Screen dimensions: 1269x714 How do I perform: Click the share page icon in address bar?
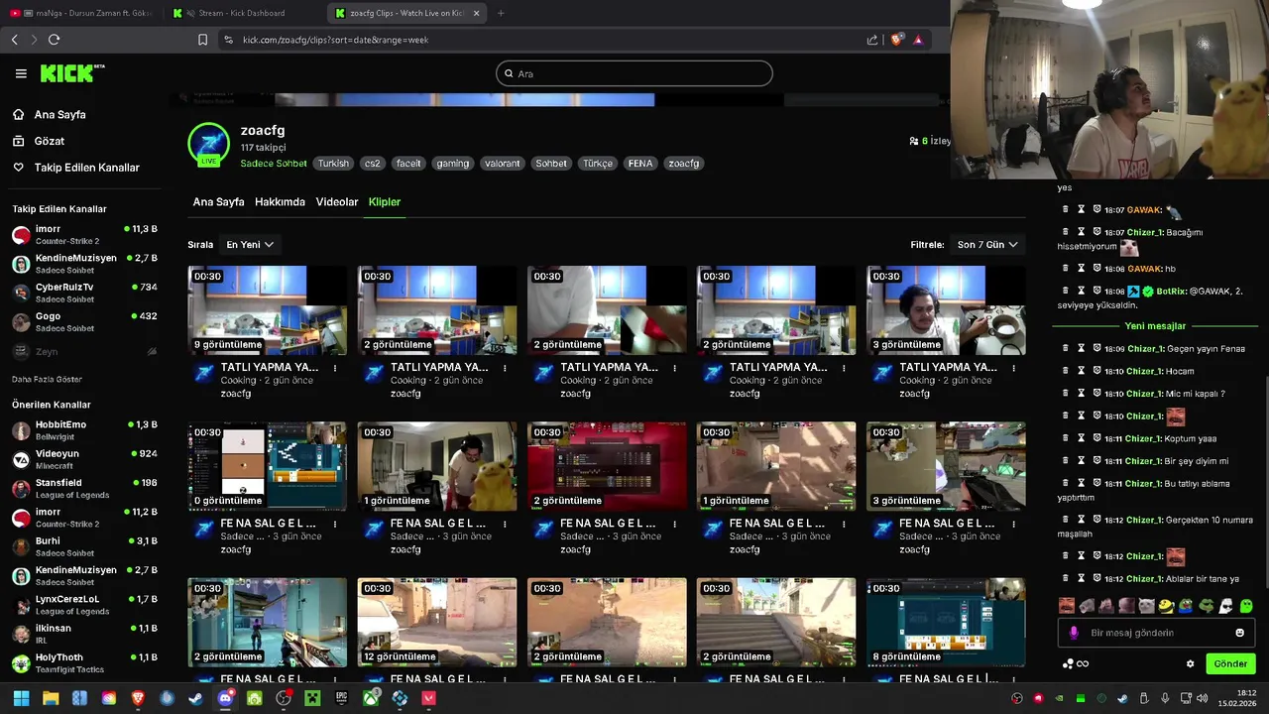pos(872,40)
